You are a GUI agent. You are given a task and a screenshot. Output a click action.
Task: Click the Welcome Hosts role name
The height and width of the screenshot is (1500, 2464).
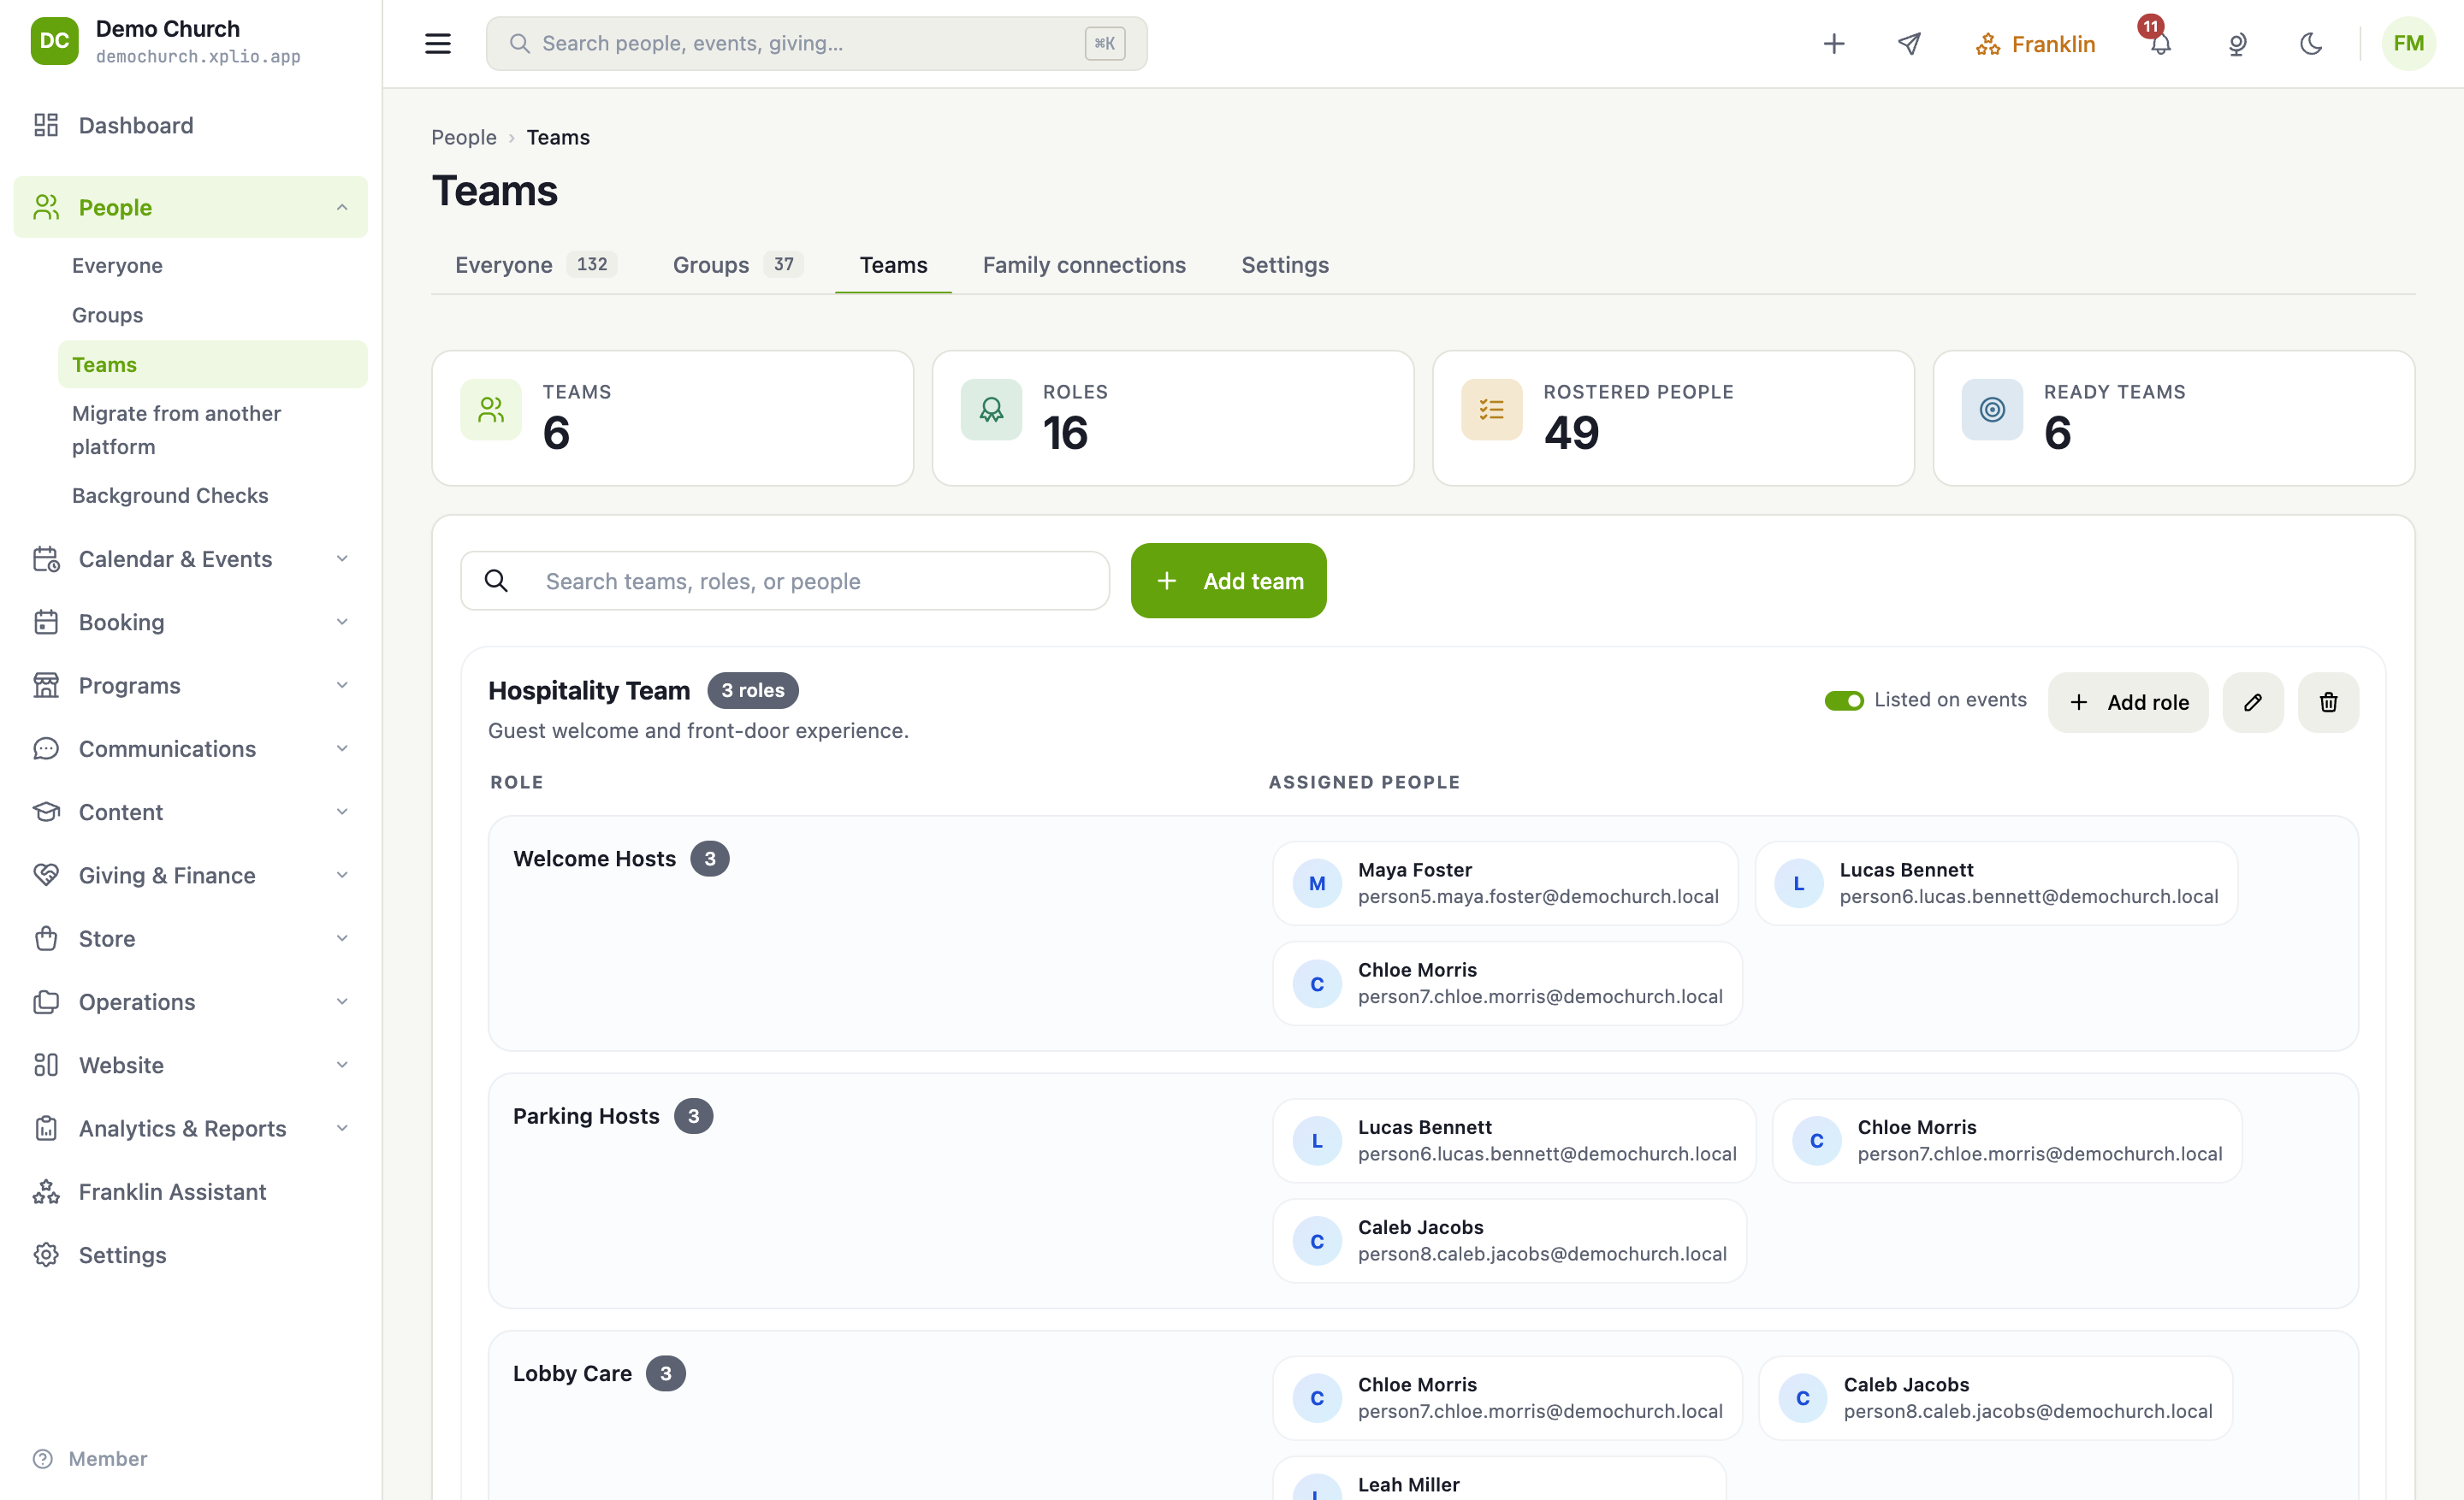[594, 859]
